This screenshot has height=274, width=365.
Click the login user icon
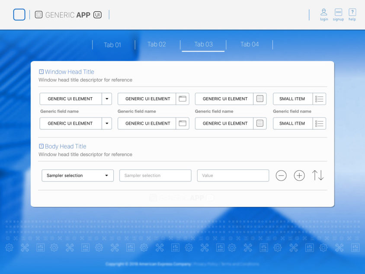pyautogui.click(x=323, y=13)
